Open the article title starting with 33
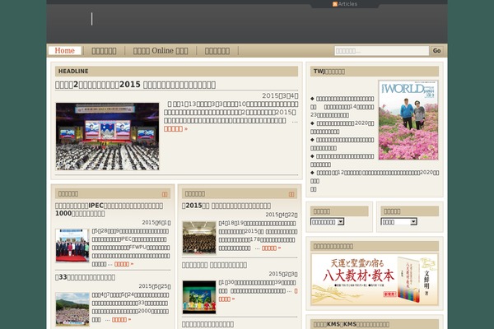 85,277
